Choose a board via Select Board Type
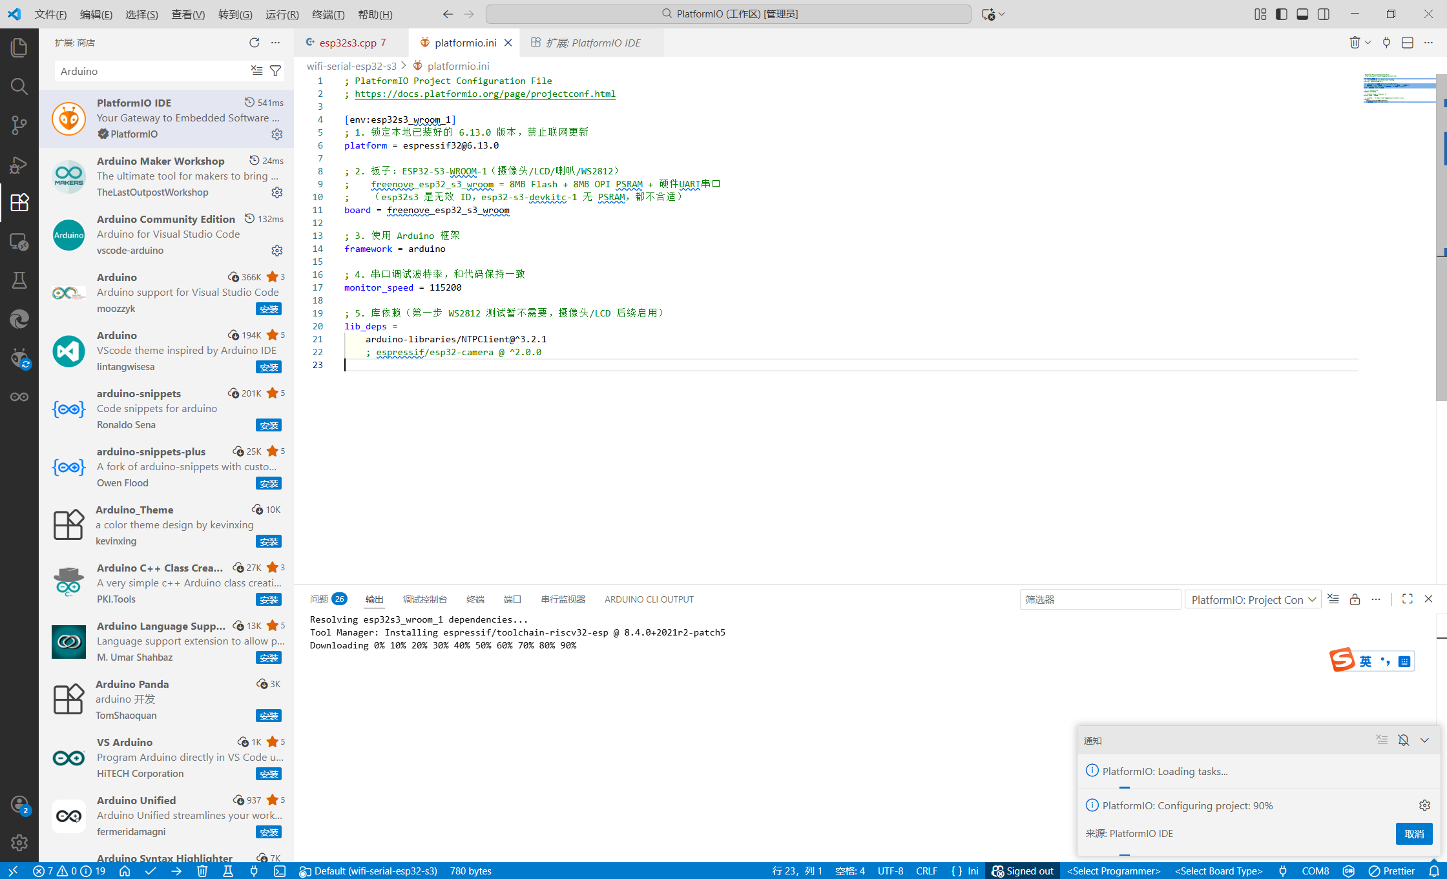The image size is (1447, 879). pos(1218,871)
